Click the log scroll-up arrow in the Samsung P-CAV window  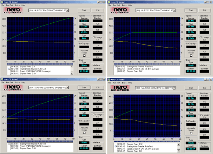pyautogui.click(x=179, y=144)
